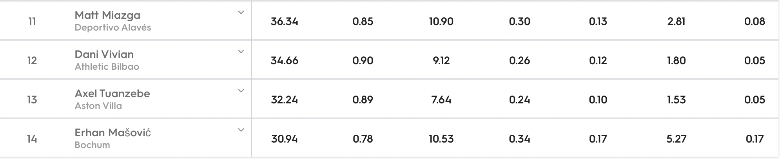Screen dimensions: 780x159
Task: Click rank number 11 cell
Action: click(32, 22)
